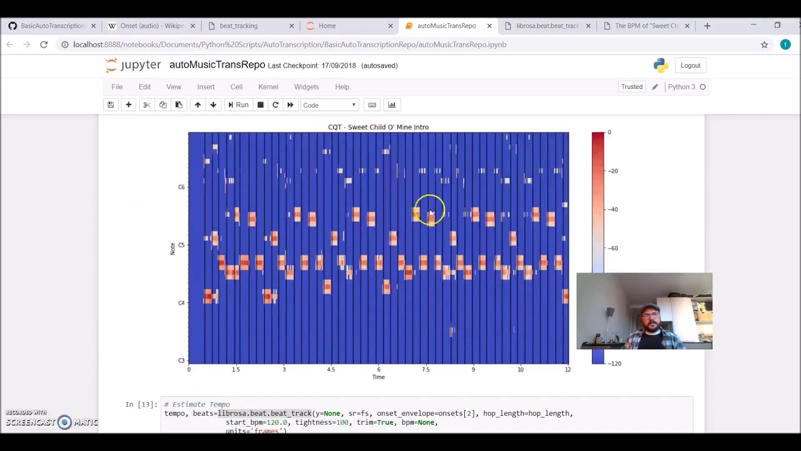Open the browser profile avatar
This screenshot has height=451, width=801.
click(785, 44)
